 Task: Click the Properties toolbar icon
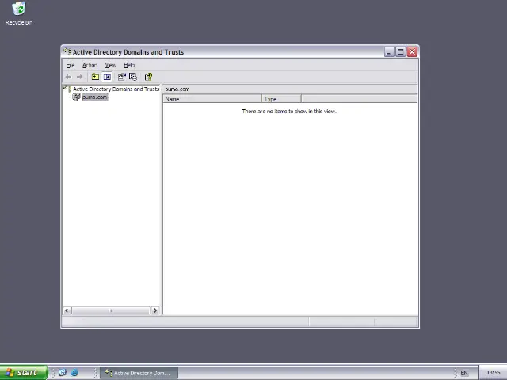point(121,77)
